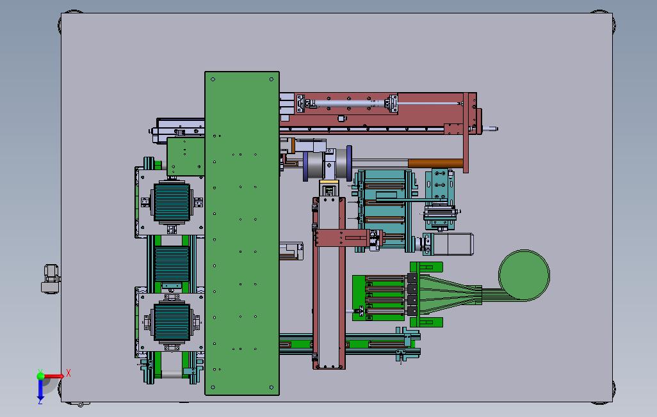Image resolution: width=657 pixels, height=417 pixels.
Task: Select the green circular bowl feeder disc
Action: pos(524,275)
